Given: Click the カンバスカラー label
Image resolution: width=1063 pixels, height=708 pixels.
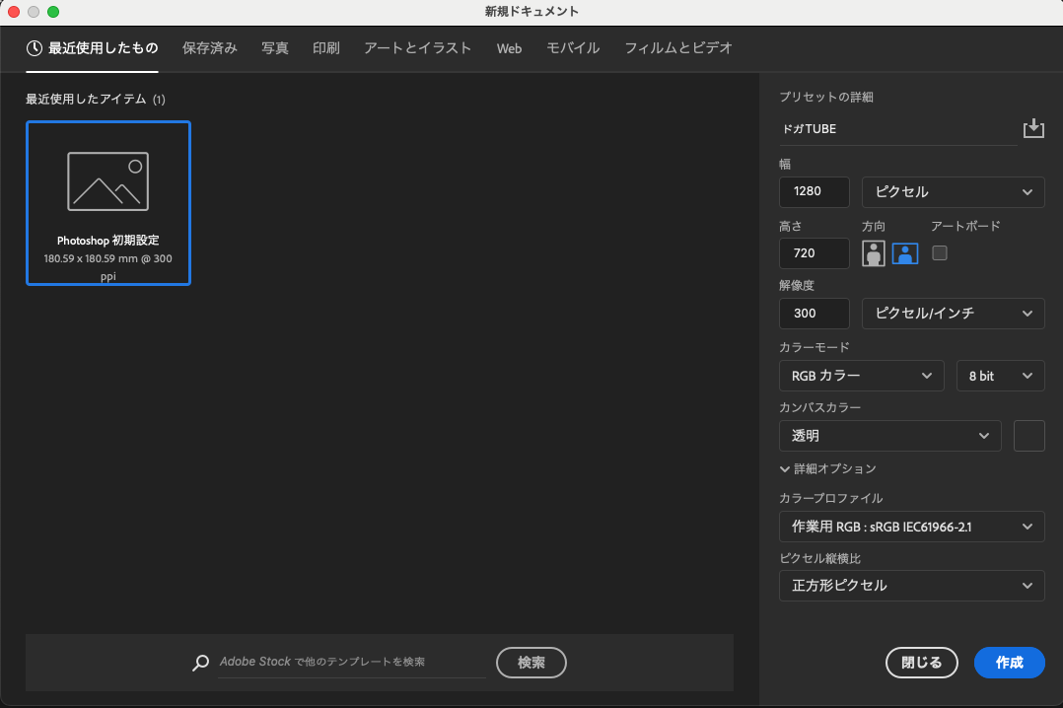Looking at the screenshot, I should pos(819,407).
